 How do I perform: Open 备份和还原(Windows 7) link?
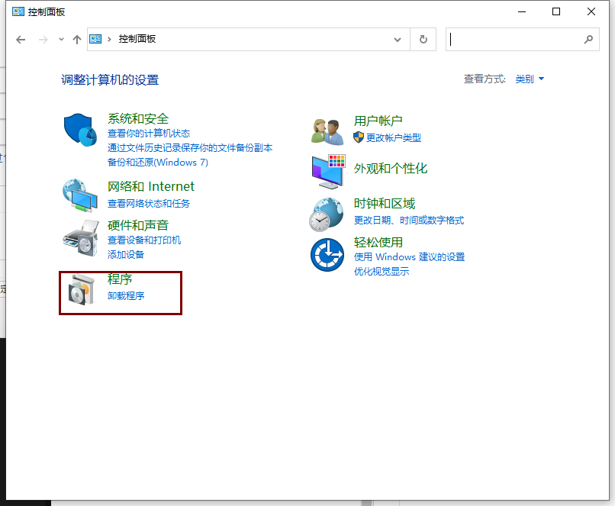pos(157,162)
